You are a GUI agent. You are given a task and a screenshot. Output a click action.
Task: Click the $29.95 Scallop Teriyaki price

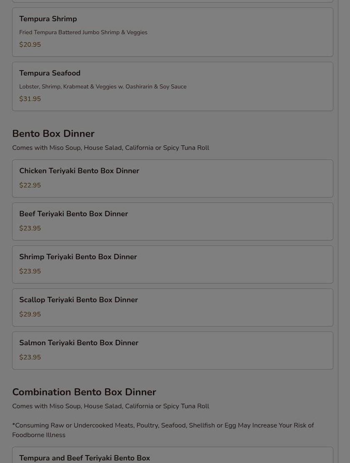(30, 314)
